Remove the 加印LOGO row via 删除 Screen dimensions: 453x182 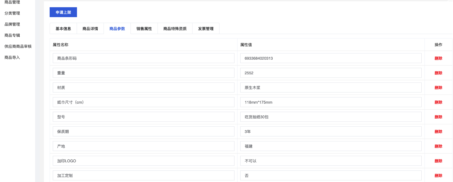[x=438, y=161]
